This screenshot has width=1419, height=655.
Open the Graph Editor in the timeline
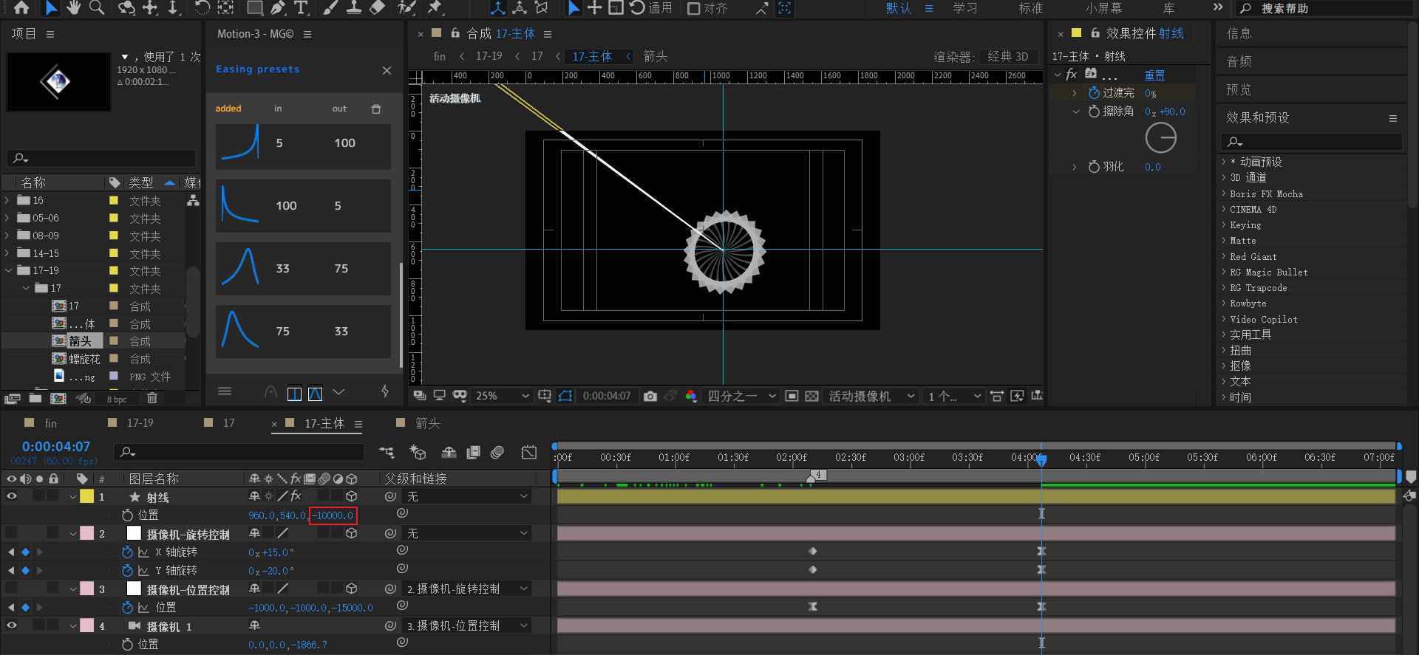tap(528, 453)
